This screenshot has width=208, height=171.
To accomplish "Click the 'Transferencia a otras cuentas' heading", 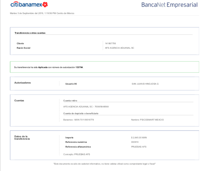I will pyautogui.click(x=30, y=33).
